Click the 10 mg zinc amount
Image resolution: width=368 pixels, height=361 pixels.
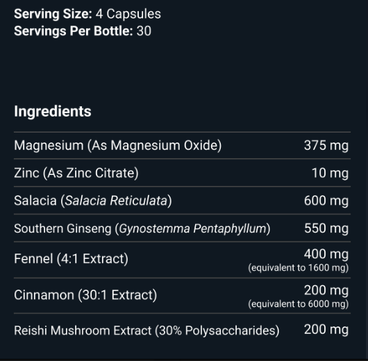coord(330,174)
